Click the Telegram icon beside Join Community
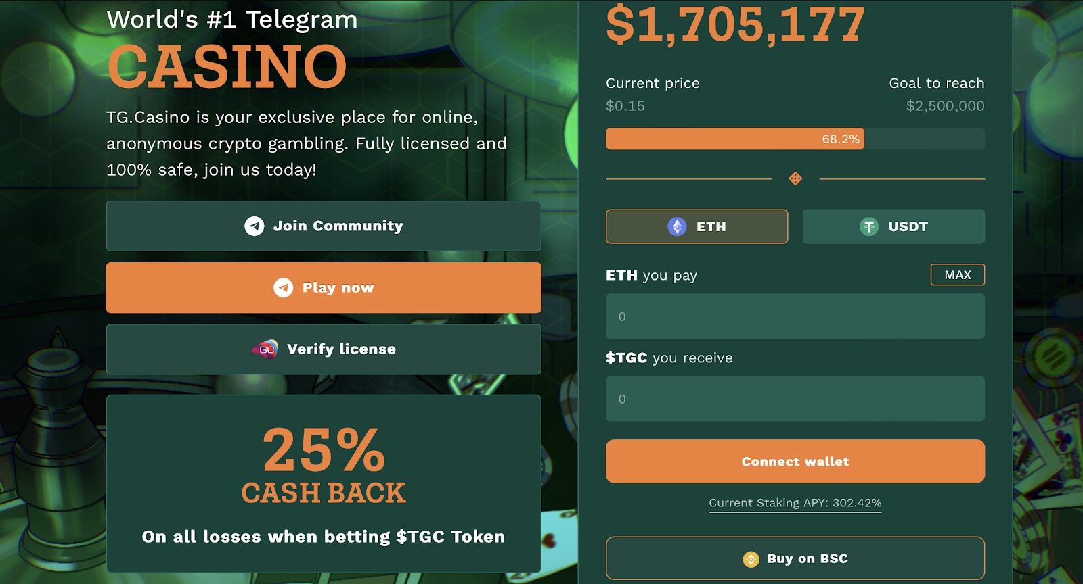The width and height of the screenshot is (1083, 584). [x=255, y=226]
